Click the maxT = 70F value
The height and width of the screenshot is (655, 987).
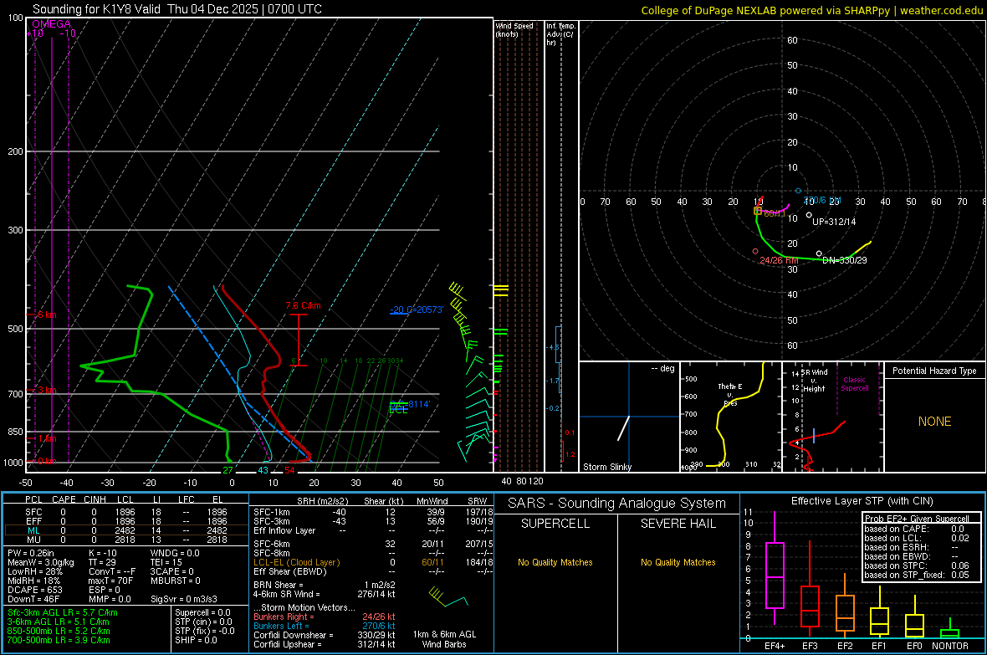tap(110, 581)
